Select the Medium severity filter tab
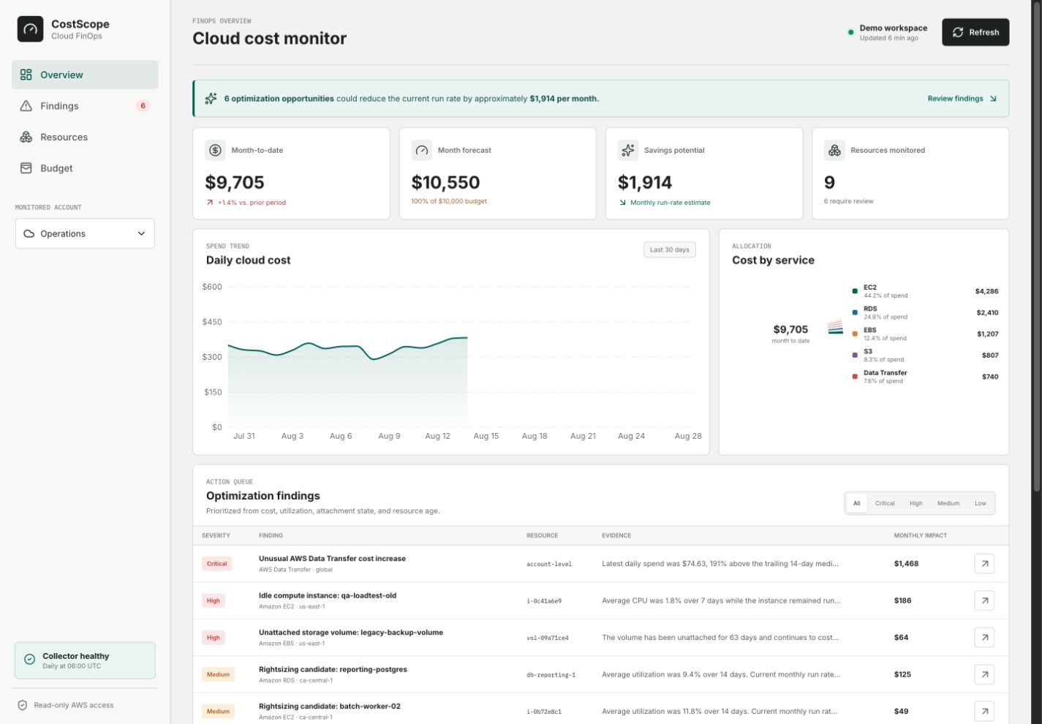This screenshot has width=1042, height=724. [948, 503]
